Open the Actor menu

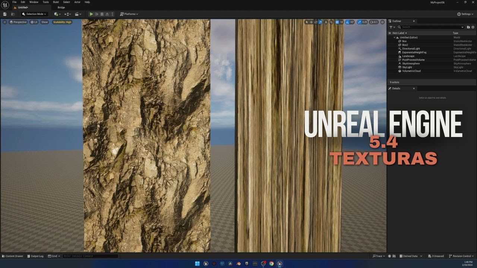[x=77, y=2]
